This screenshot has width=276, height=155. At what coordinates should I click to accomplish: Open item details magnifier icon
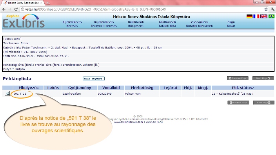[x=7, y=93]
